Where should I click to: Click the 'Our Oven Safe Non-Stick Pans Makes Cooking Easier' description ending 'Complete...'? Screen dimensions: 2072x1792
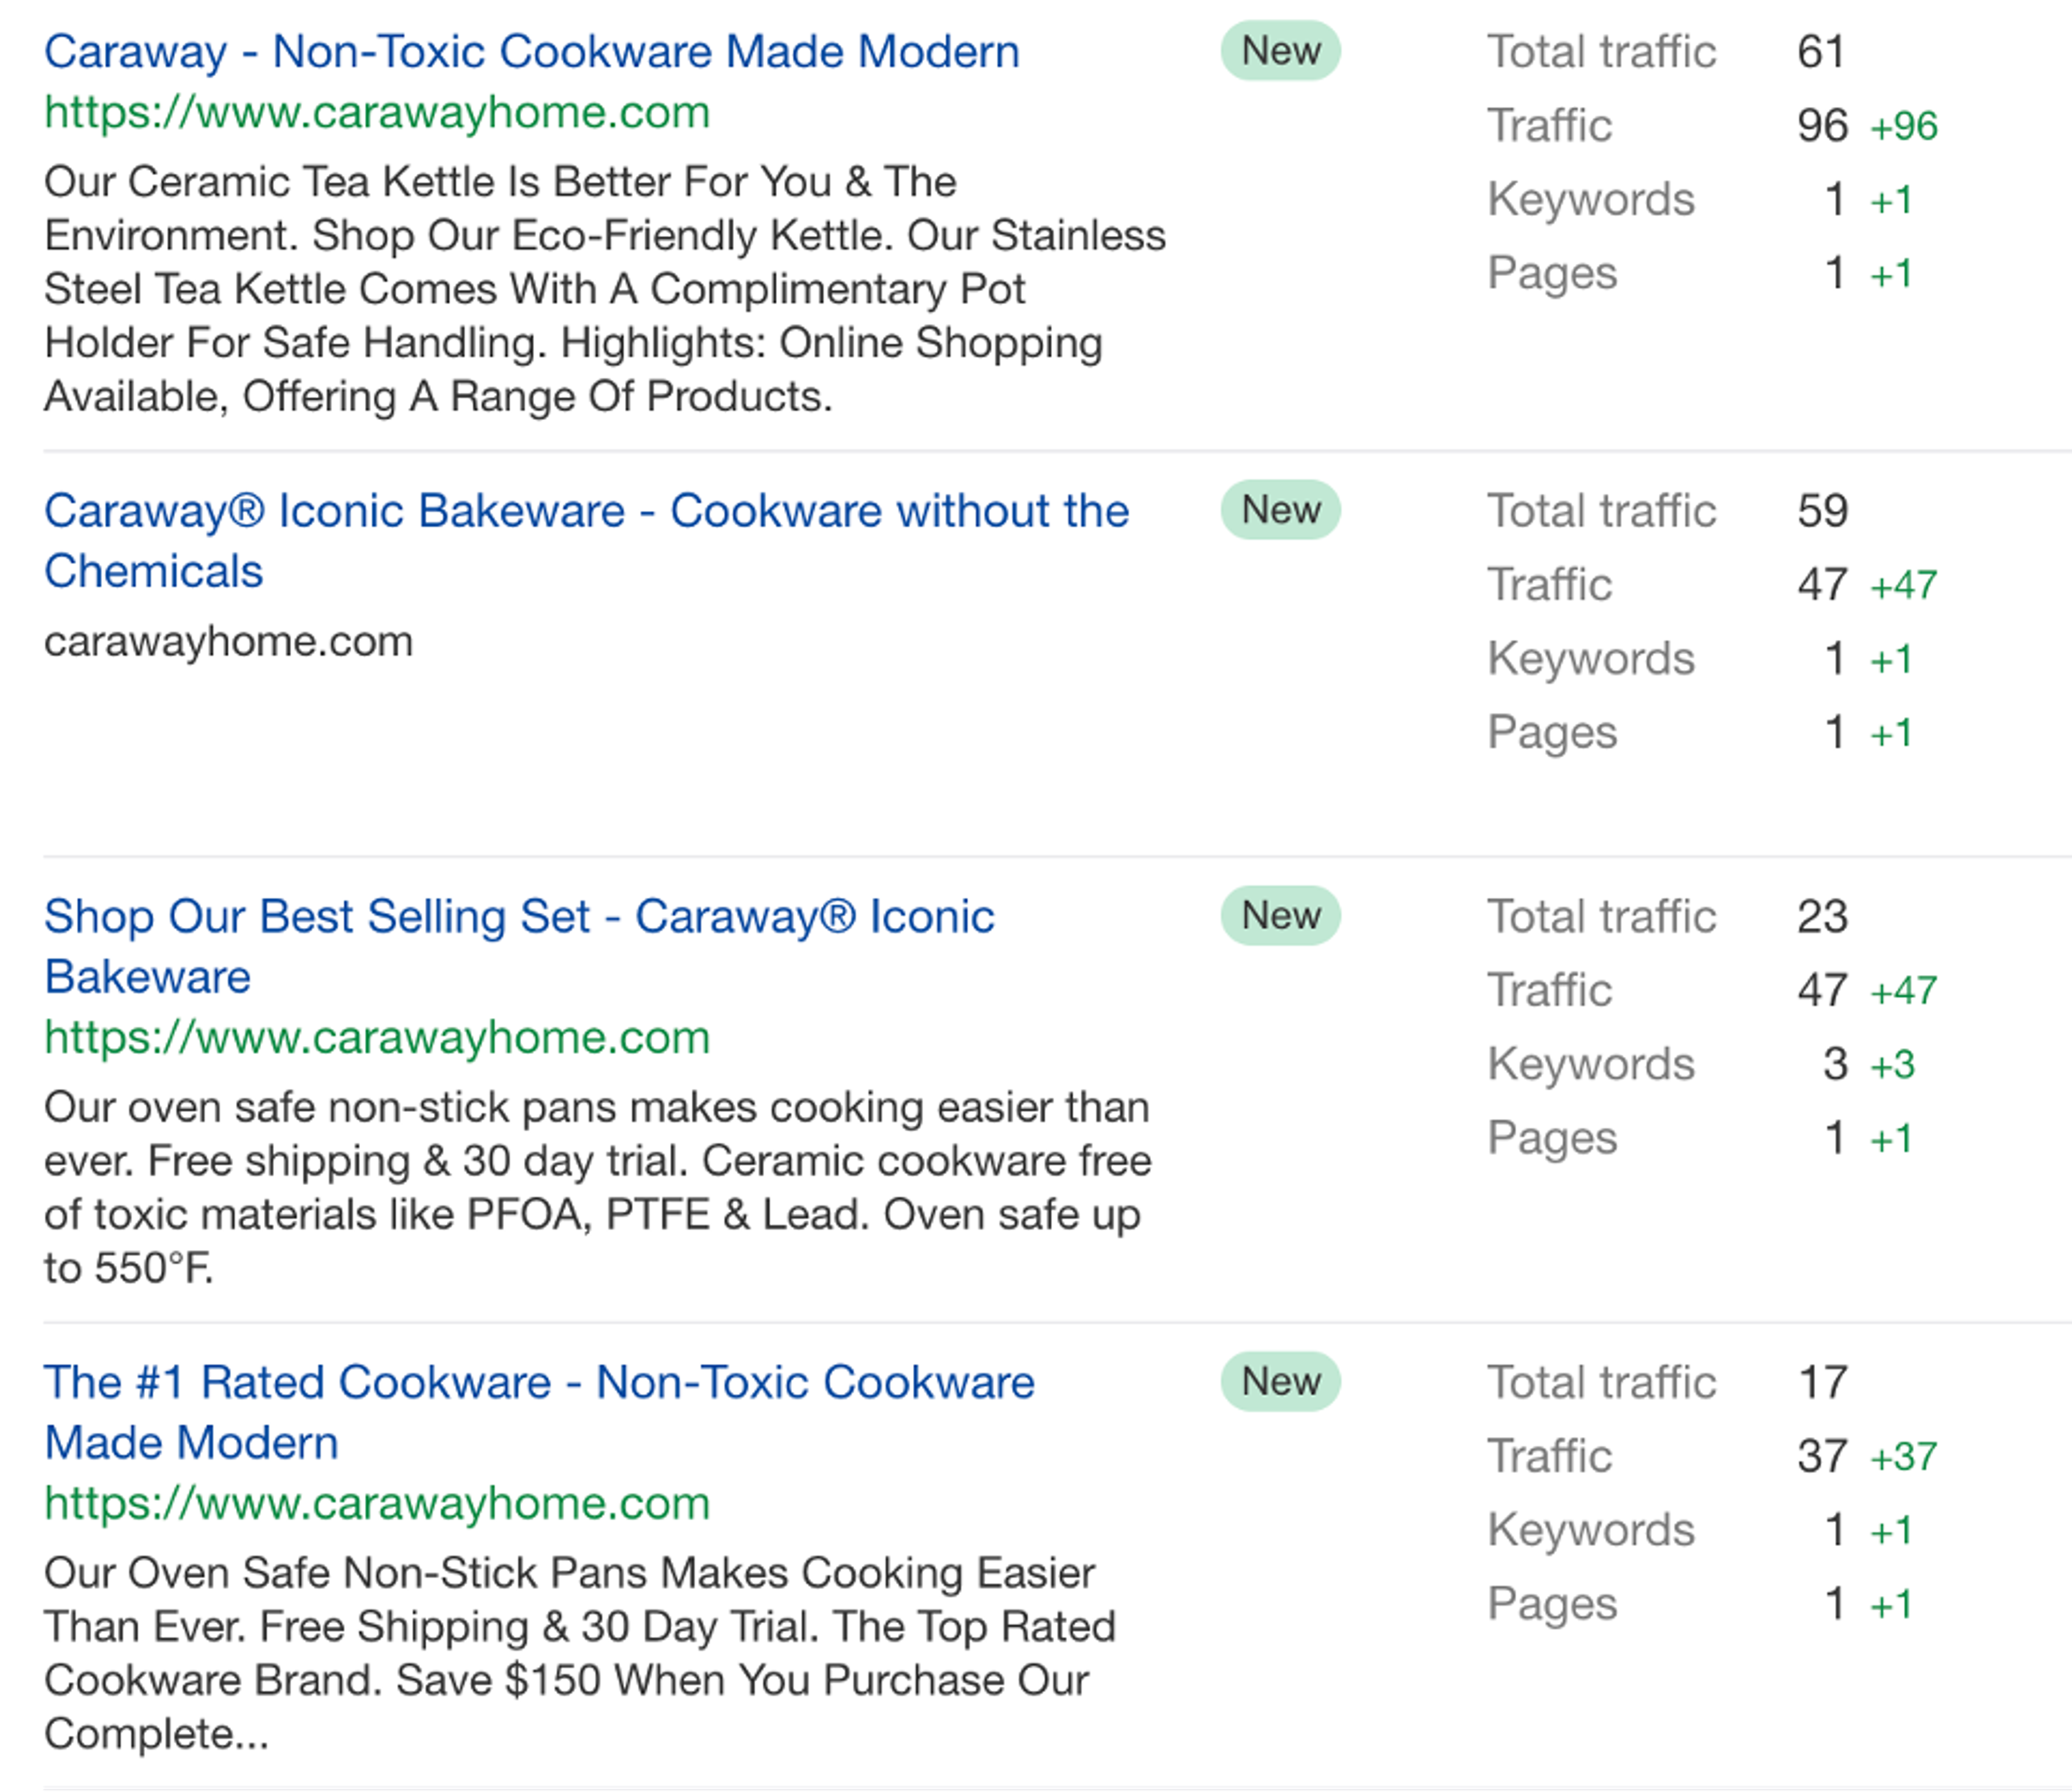point(580,1653)
